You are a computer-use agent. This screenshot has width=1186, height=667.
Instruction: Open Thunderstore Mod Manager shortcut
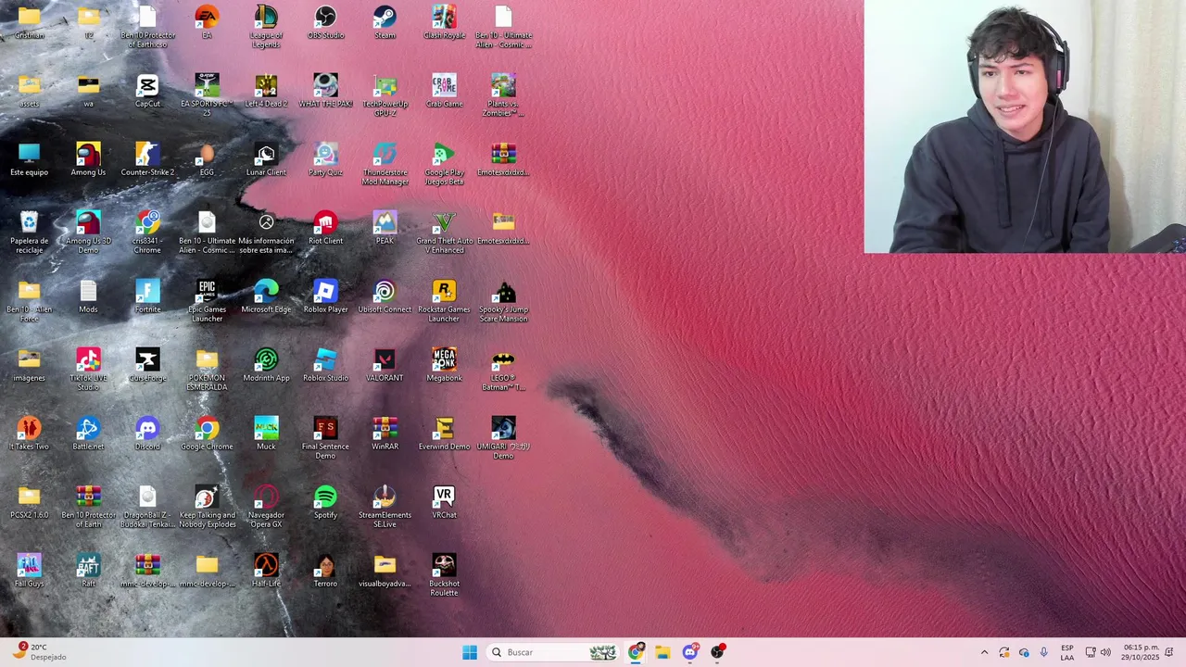[x=385, y=164]
